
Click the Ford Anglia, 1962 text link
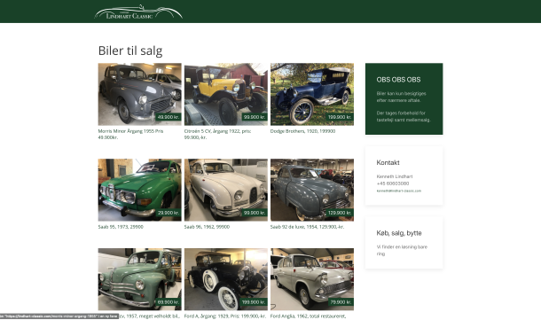308,316
